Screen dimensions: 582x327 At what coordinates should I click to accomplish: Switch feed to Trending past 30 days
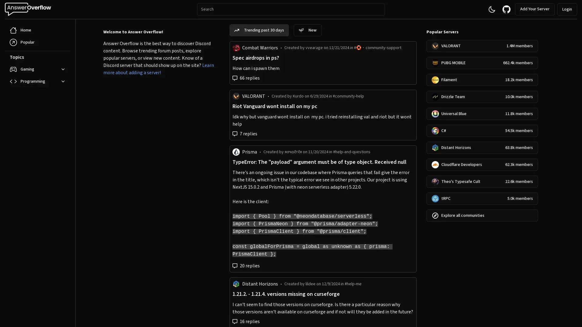click(259, 30)
